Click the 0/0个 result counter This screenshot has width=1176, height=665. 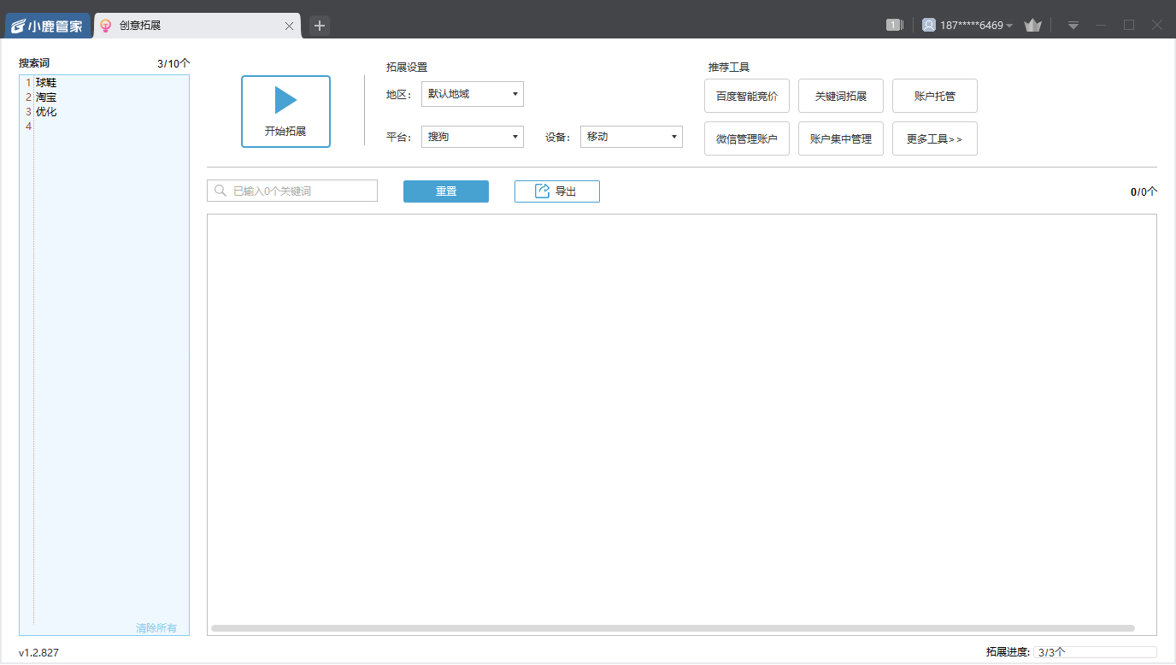[x=1144, y=192]
